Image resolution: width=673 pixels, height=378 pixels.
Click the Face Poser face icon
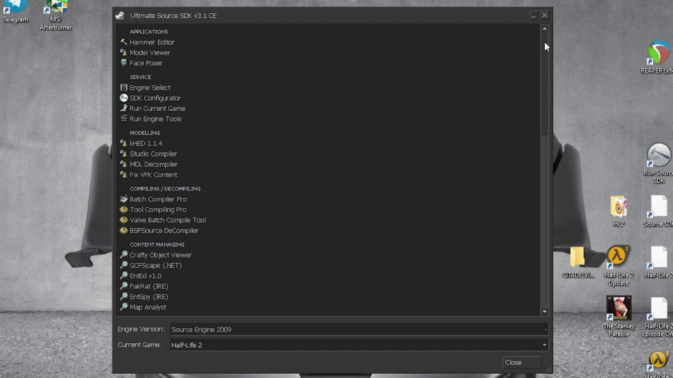[x=124, y=62]
